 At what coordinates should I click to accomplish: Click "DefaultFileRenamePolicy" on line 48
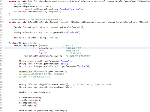pos(43,56)
